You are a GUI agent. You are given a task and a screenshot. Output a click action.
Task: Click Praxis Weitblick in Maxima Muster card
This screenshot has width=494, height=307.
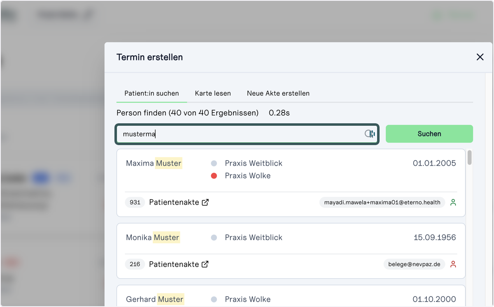[254, 163]
